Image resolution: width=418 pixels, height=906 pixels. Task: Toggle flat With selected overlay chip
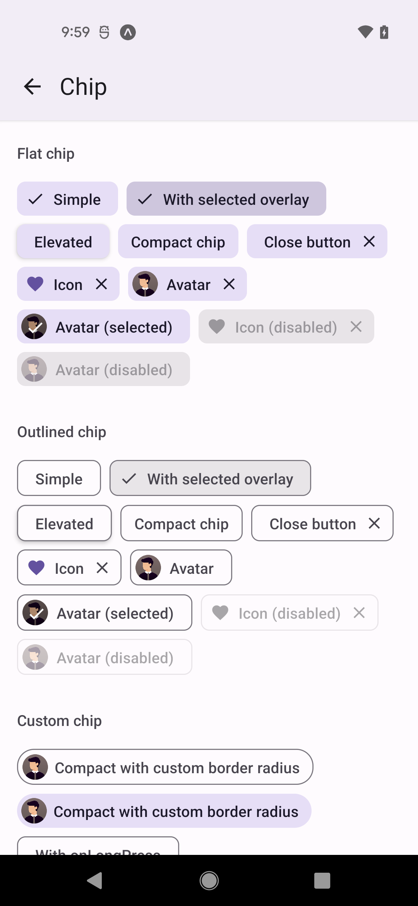coord(226,199)
